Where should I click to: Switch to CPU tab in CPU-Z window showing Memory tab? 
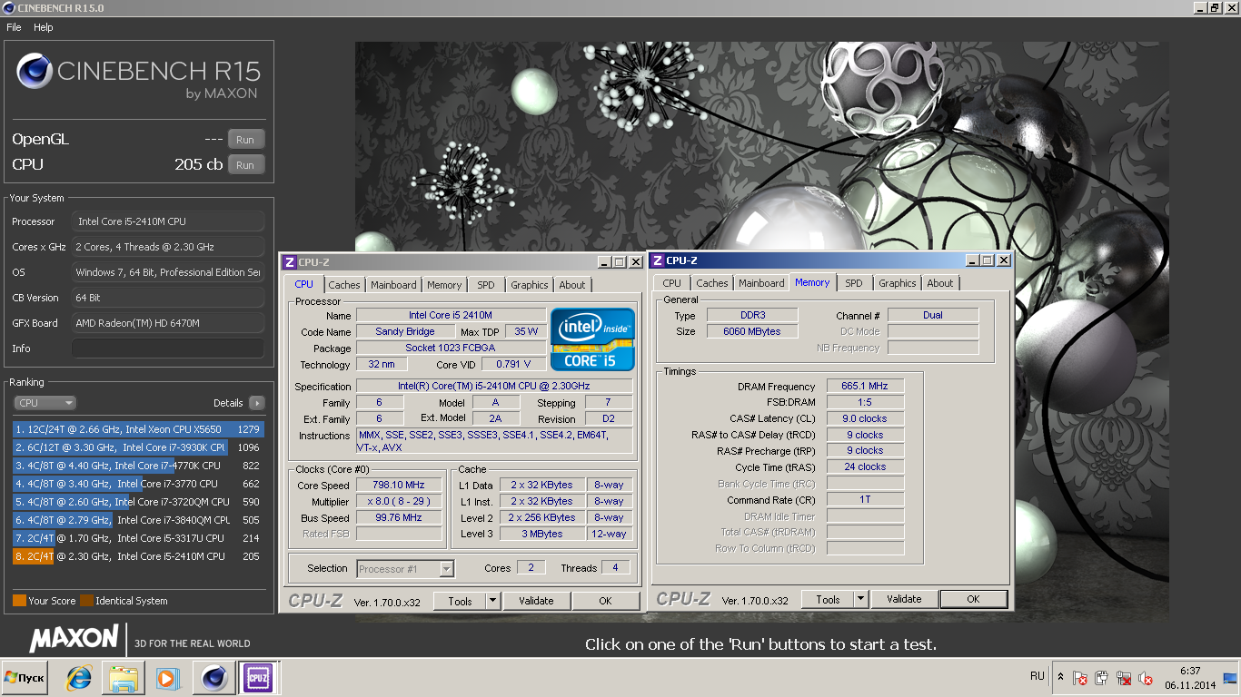[x=671, y=283]
